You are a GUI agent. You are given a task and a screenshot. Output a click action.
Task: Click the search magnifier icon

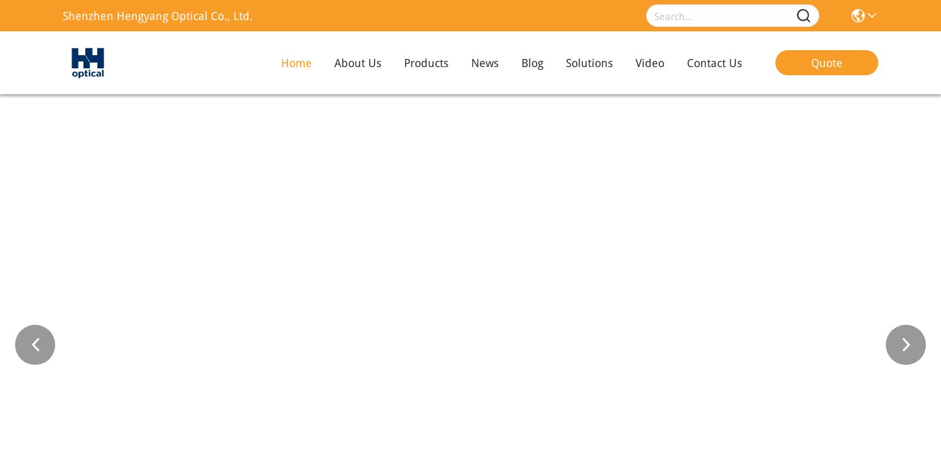(804, 16)
